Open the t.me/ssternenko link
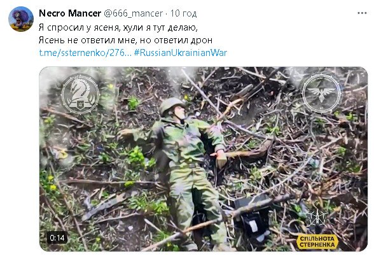The image size is (374, 261). click(x=85, y=53)
